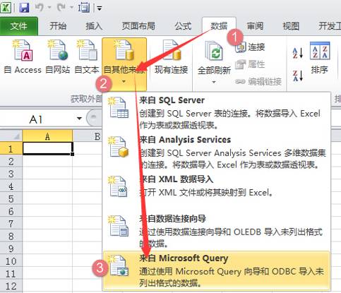This screenshot has width=341, height=293.
Task: Redo the last action
Action: [x=61, y=8]
